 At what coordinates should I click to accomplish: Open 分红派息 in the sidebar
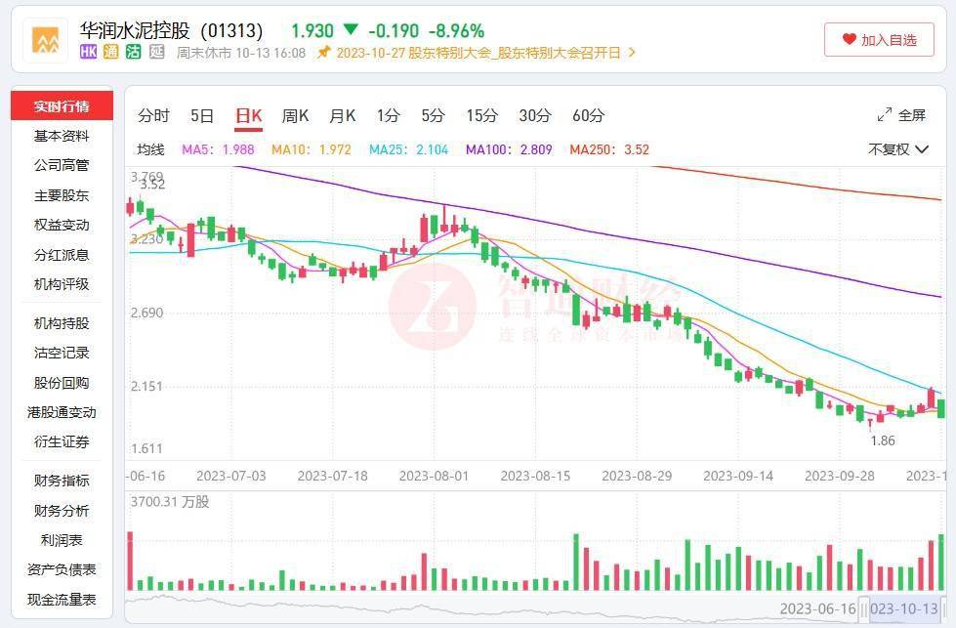62,255
